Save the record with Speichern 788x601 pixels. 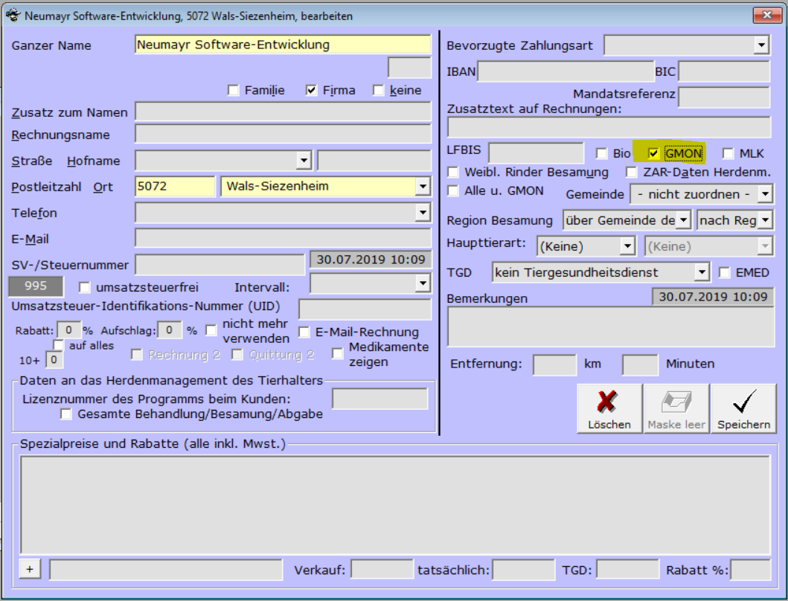(743, 408)
